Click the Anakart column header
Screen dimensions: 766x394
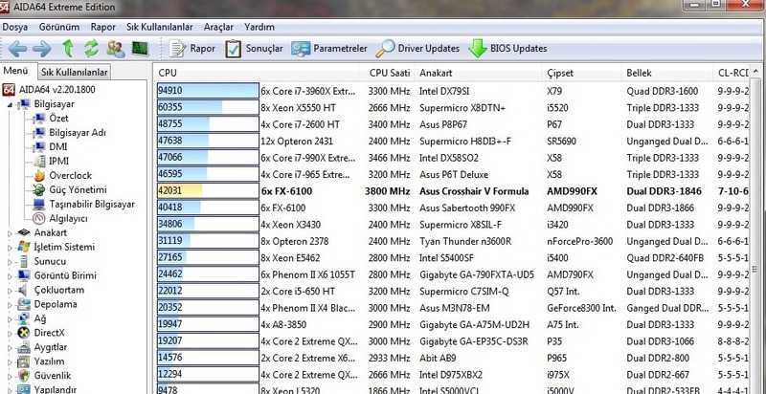coord(479,73)
